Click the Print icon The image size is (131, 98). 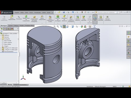tap(68, 12)
